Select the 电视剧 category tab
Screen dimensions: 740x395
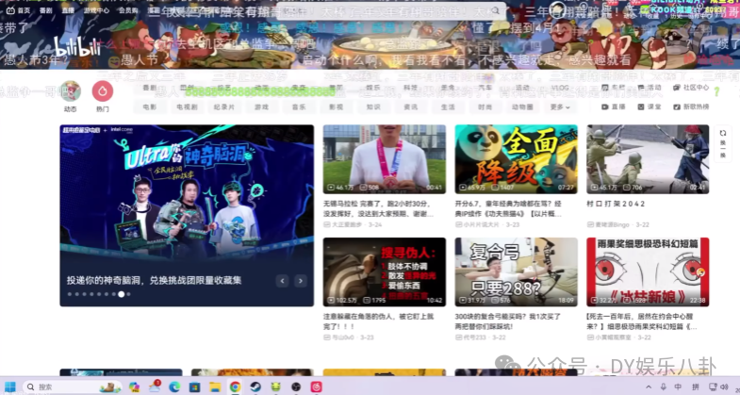coord(187,107)
